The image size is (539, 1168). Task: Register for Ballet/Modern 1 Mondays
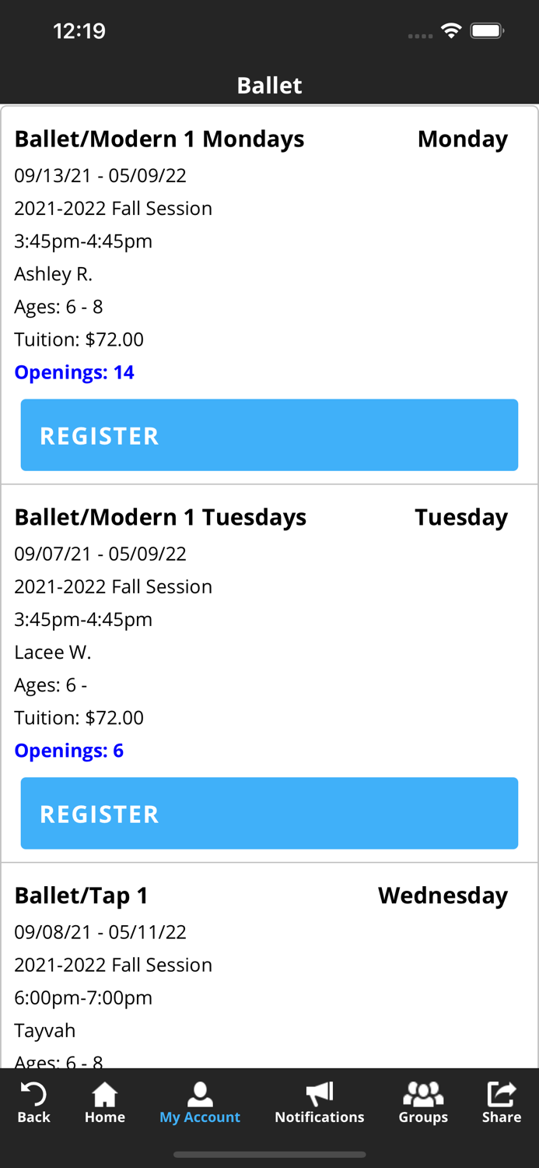click(269, 434)
